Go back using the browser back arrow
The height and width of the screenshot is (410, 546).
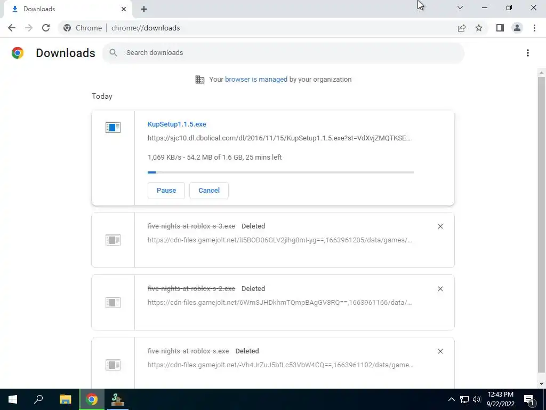(x=12, y=28)
